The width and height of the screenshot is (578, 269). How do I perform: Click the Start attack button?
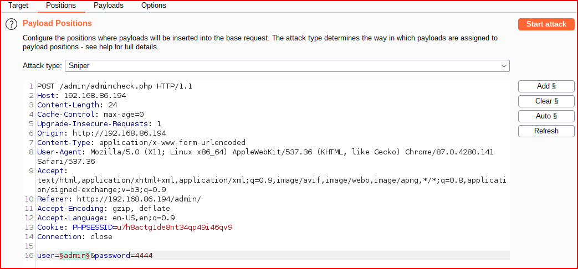546,24
